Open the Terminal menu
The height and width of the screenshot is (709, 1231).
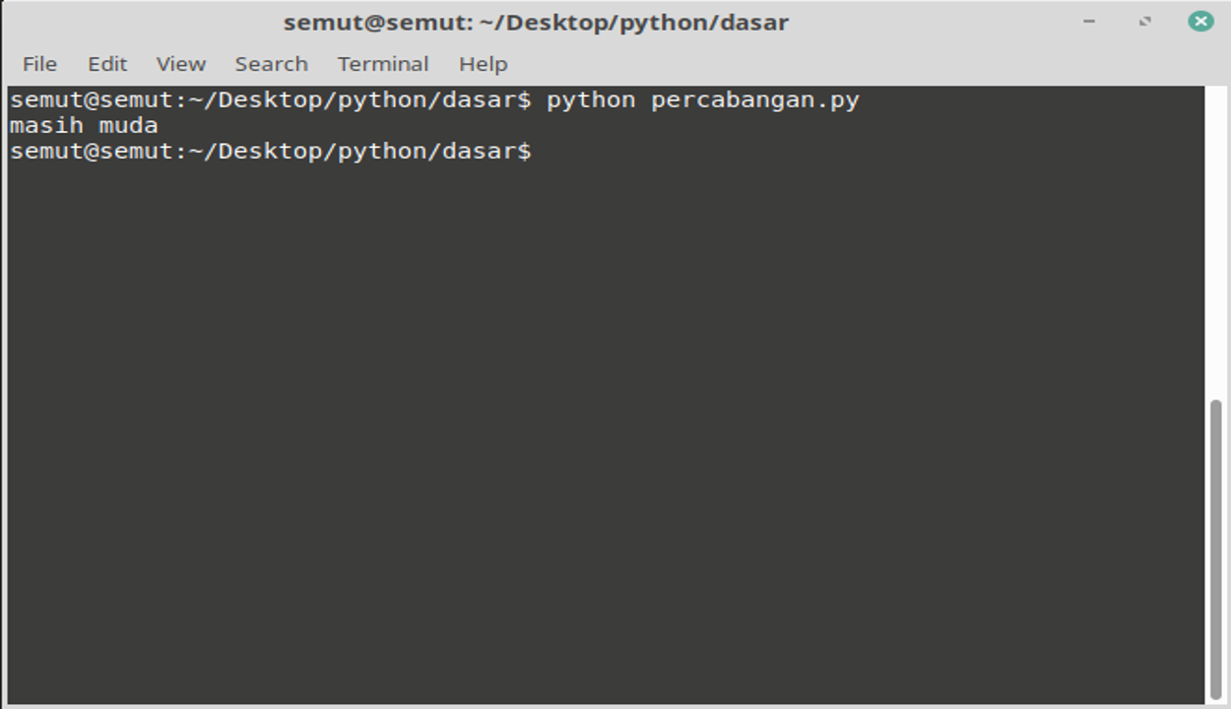click(x=382, y=64)
